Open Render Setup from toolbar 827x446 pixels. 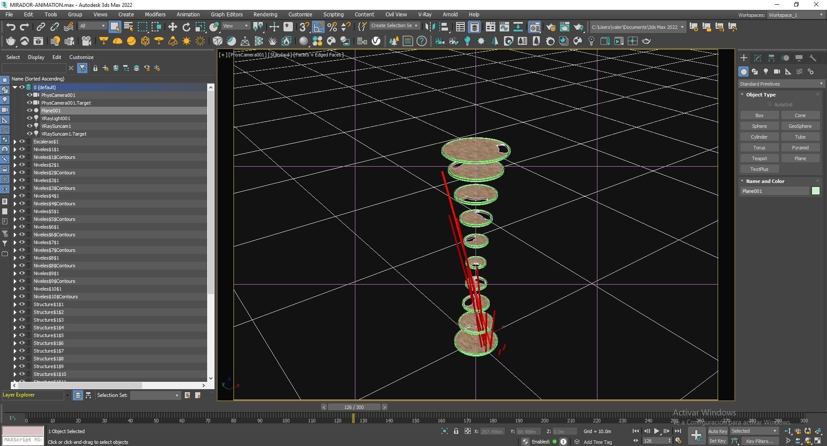click(x=550, y=27)
